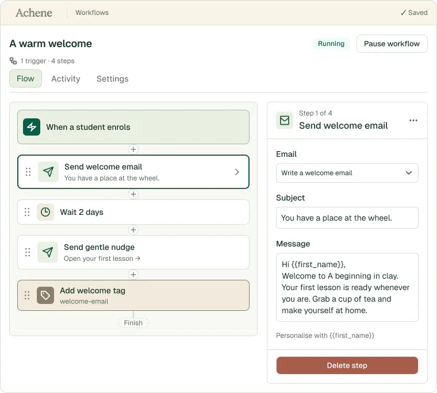
Task: Grab the drag handle of Send welcome email
Action: [28, 172]
